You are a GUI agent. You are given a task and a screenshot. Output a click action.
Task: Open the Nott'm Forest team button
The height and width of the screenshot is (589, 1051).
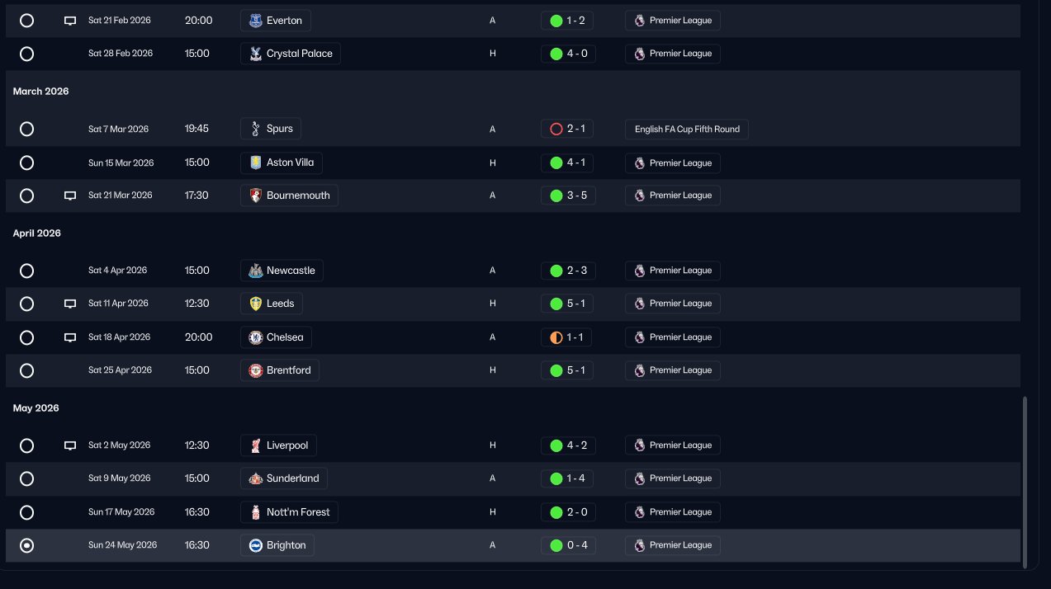(x=289, y=512)
